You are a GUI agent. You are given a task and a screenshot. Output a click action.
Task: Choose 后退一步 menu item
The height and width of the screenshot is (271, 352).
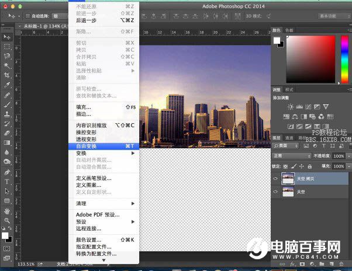click(103, 20)
